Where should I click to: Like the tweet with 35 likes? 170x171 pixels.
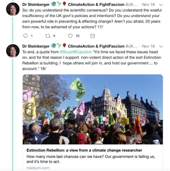click(70, 36)
